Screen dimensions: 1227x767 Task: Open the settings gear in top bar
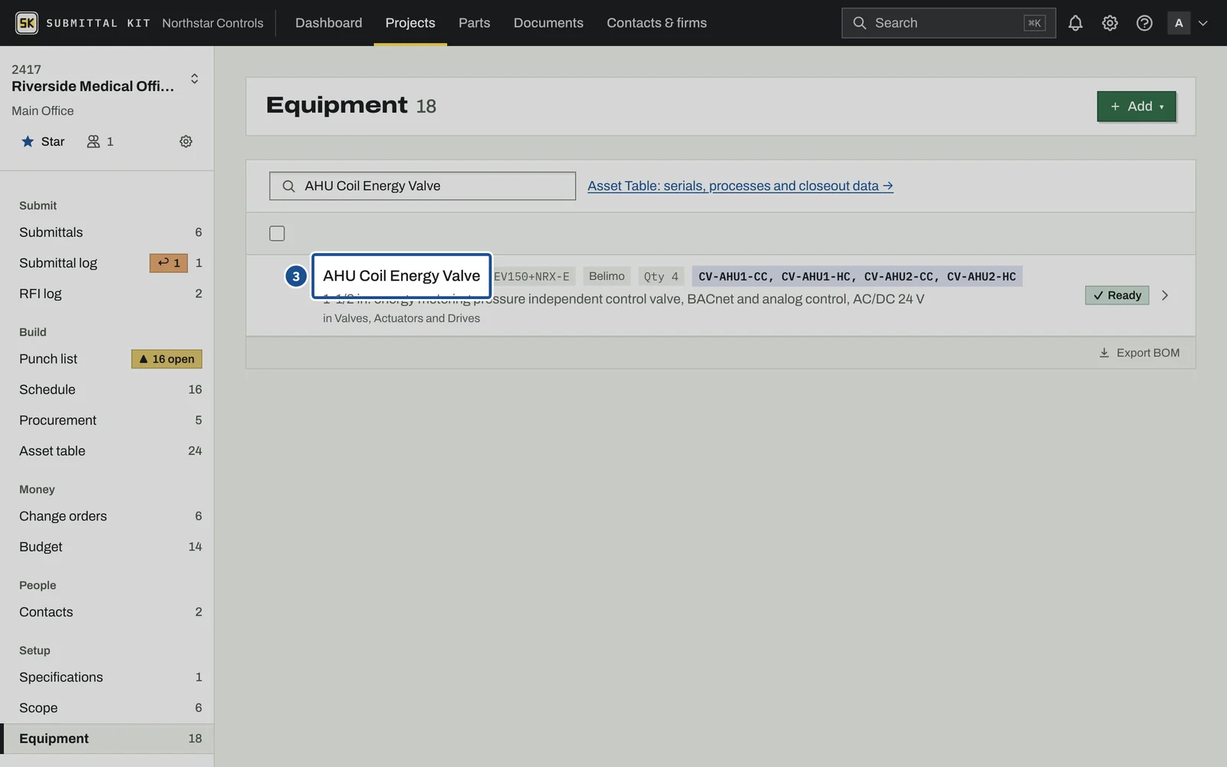click(1110, 23)
